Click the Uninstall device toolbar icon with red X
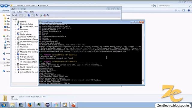This screenshot has width=192, height=108. click(44, 15)
